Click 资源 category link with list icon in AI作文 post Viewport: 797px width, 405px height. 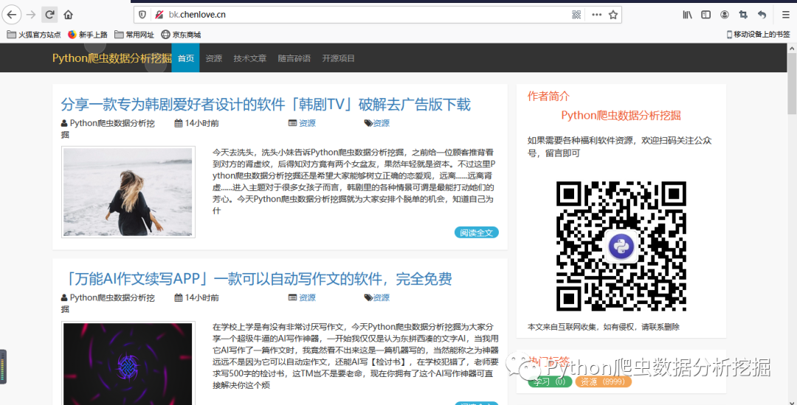[x=307, y=297]
